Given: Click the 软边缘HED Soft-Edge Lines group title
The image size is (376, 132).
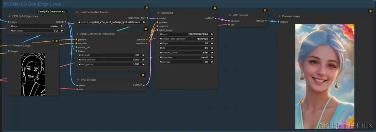Looking at the screenshot, I should [32, 4].
